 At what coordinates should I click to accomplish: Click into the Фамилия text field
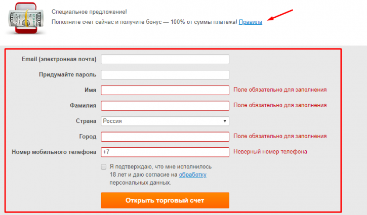(165, 106)
